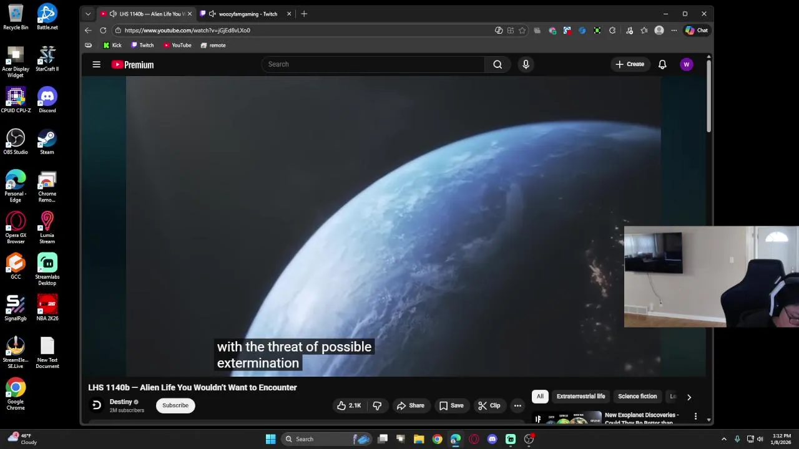The width and height of the screenshot is (799, 449).
Task: Open the Kick bookmark
Action: [x=112, y=45]
